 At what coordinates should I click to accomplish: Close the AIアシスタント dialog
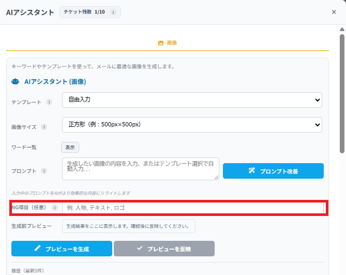coord(334,12)
